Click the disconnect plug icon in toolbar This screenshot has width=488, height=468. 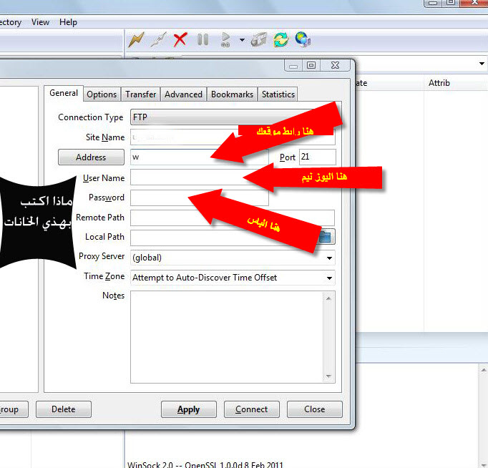158,39
